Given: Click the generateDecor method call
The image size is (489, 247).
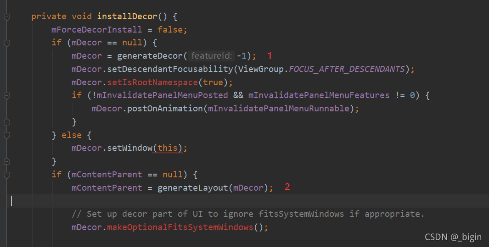Looking at the screenshot, I should [x=150, y=56].
